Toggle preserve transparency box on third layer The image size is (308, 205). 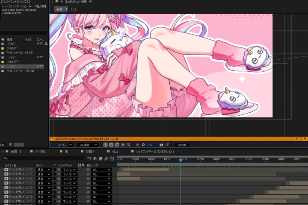click(x=55, y=179)
